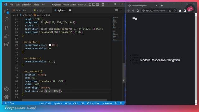Open browser Extensions puzzle icon
This screenshot has height=112, width=199.
[180, 11]
